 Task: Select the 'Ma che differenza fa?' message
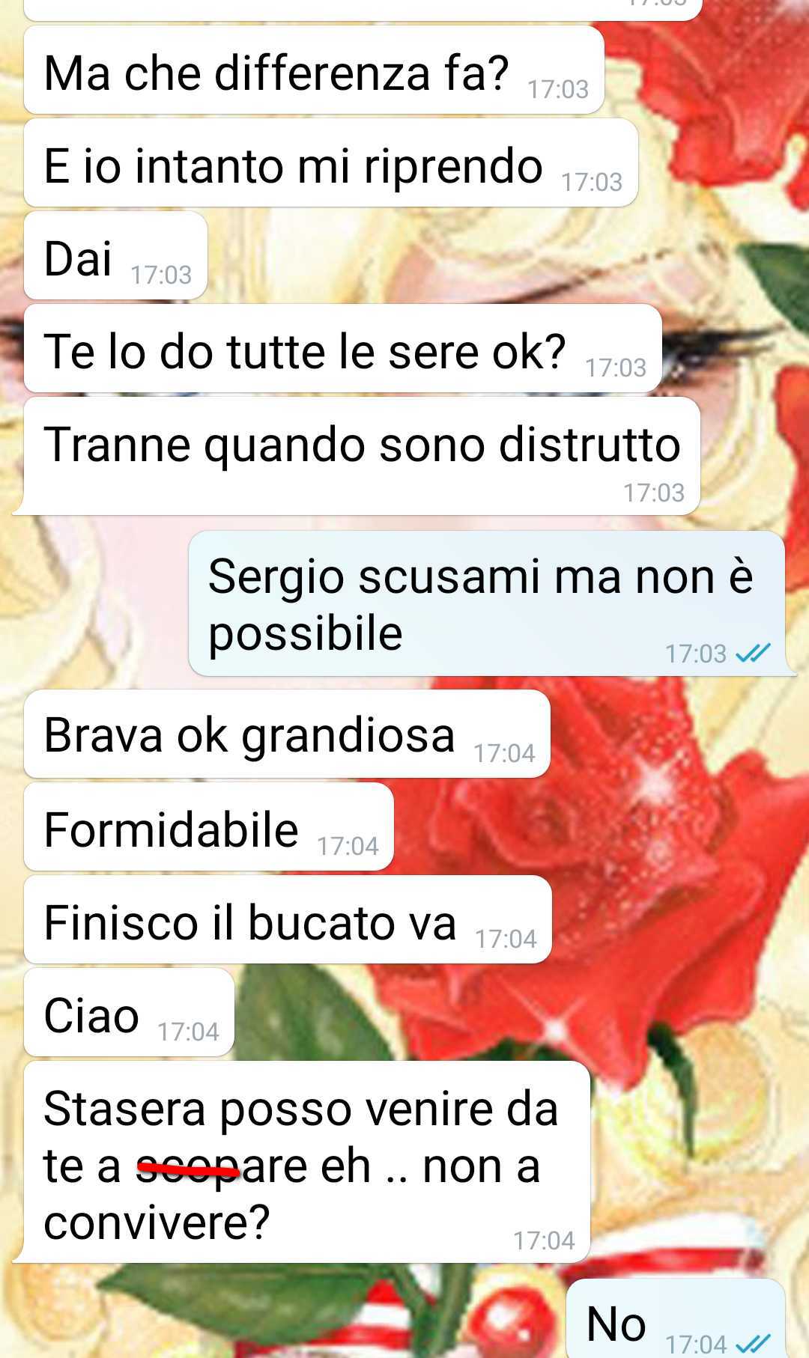314,70
